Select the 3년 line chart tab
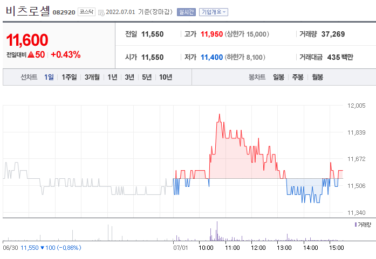This screenshot has height=259, width=376. pos(129,77)
